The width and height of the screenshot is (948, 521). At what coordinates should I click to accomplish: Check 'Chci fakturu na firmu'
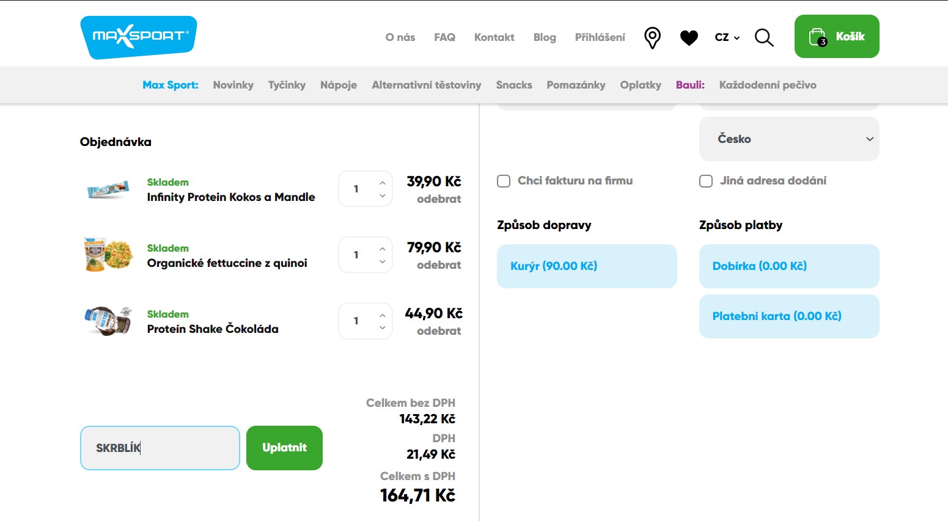(x=504, y=181)
